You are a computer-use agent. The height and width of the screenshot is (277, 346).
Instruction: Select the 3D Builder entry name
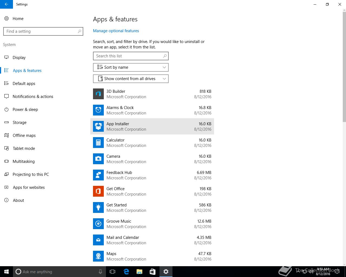pos(116,91)
